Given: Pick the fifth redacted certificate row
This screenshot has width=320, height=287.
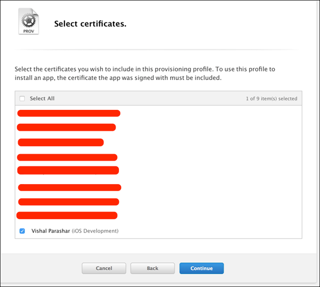Looking at the screenshot, I should coord(68,170).
